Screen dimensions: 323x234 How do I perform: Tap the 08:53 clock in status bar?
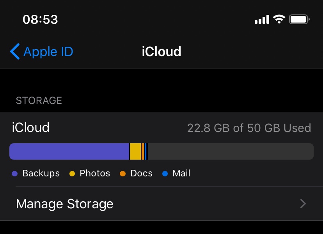tap(40, 19)
